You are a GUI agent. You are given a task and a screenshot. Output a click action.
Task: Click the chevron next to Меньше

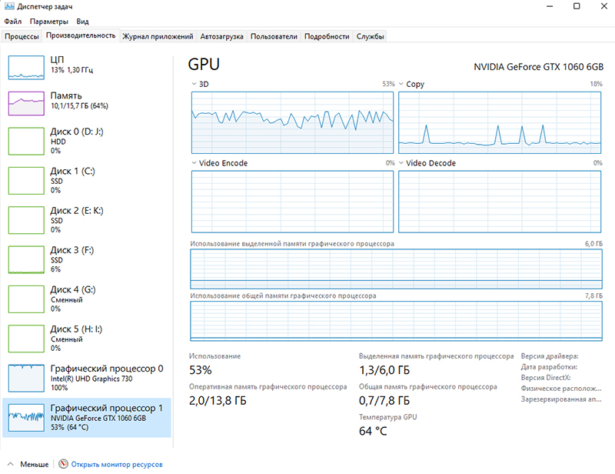point(11,464)
